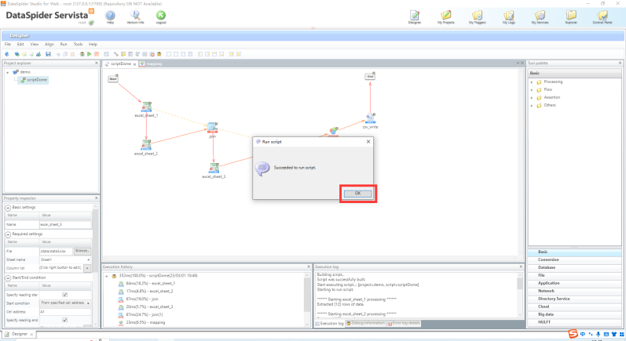Open the Align menu

tap(49, 44)
